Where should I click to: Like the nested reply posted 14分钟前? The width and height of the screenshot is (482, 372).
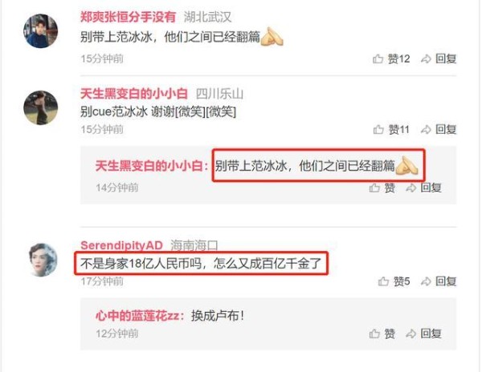click(382, 188)
